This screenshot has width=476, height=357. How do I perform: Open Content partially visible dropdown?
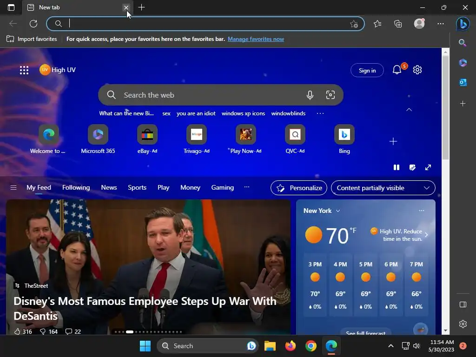click(383, 188)
